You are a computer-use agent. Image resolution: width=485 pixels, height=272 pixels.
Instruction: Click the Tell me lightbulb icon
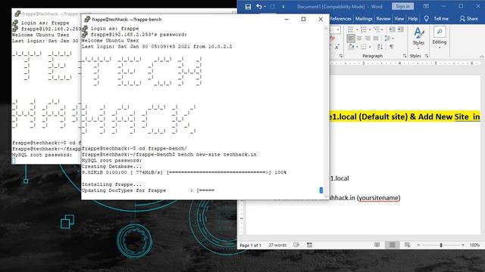[427, 19]
